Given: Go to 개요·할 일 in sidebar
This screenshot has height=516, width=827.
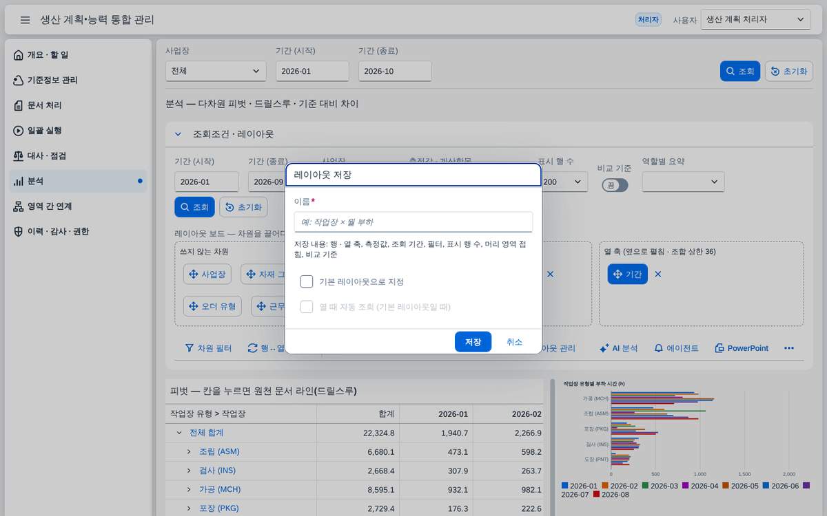Looking at the screenshot, I should [x=78, y=55].
